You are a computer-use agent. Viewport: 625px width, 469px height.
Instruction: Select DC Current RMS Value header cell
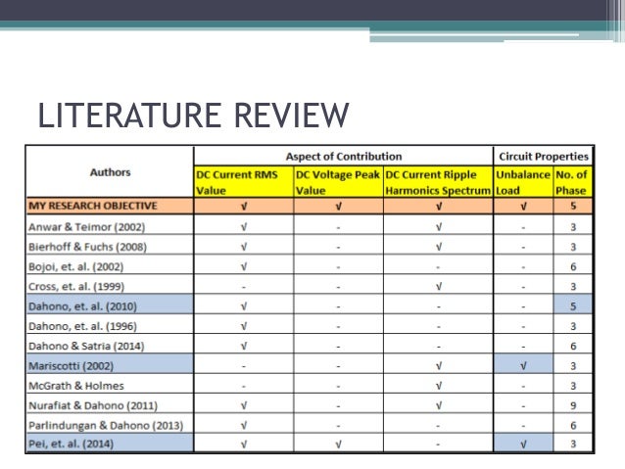tap(244, 182)
